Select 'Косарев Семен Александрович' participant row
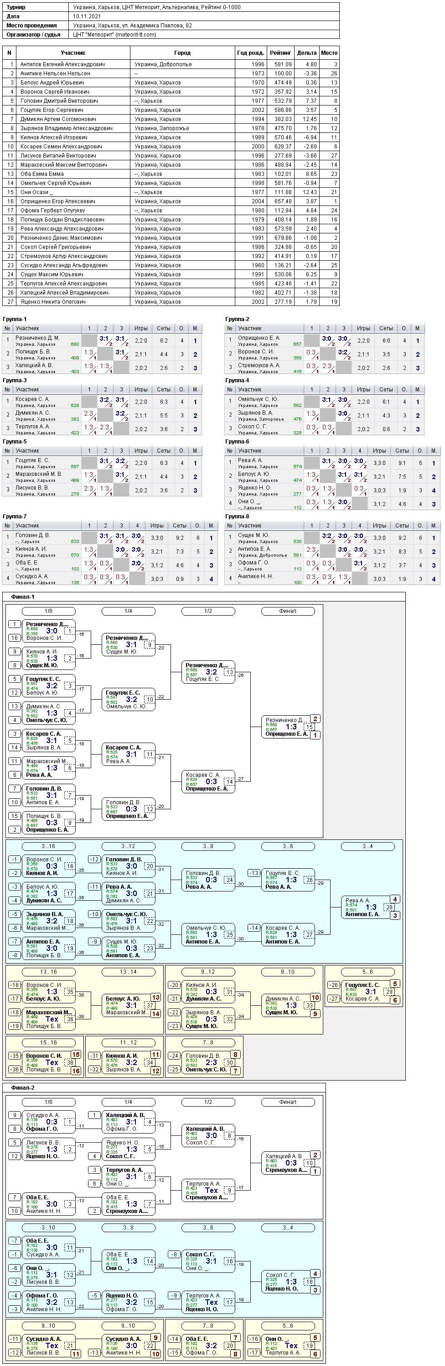Screen dimensions: 445x1366 tap(171, 146)
